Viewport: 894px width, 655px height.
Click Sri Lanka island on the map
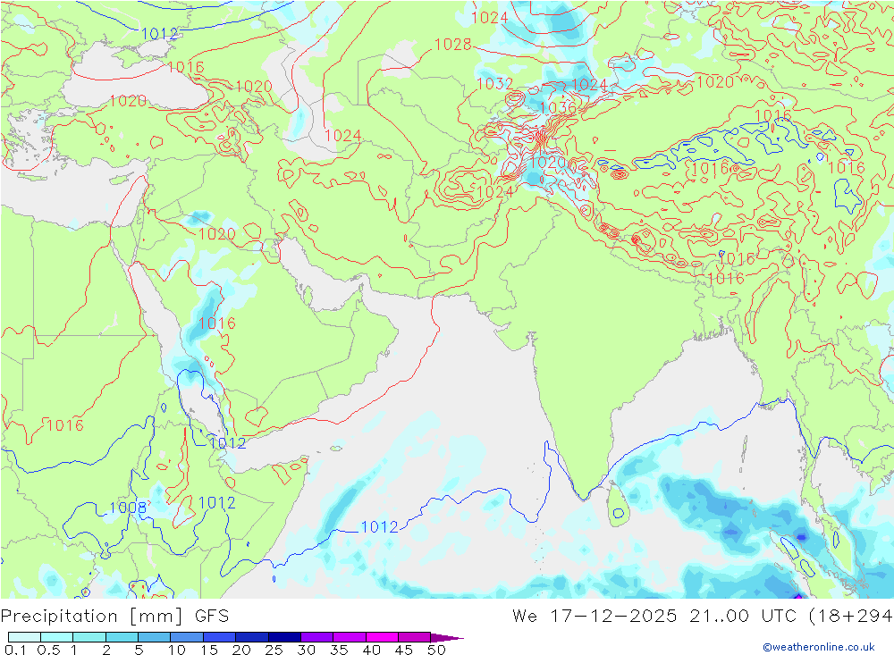(619, 505)
